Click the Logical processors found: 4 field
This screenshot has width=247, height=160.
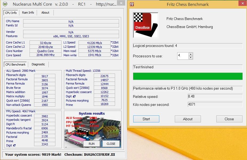click(188, 46)
